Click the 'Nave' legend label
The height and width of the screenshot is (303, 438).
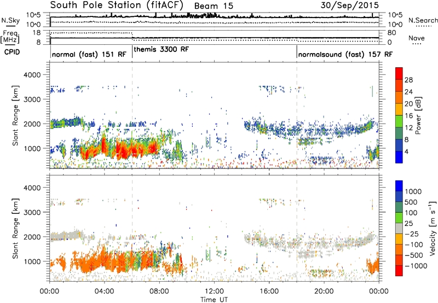tap(417, 38)
